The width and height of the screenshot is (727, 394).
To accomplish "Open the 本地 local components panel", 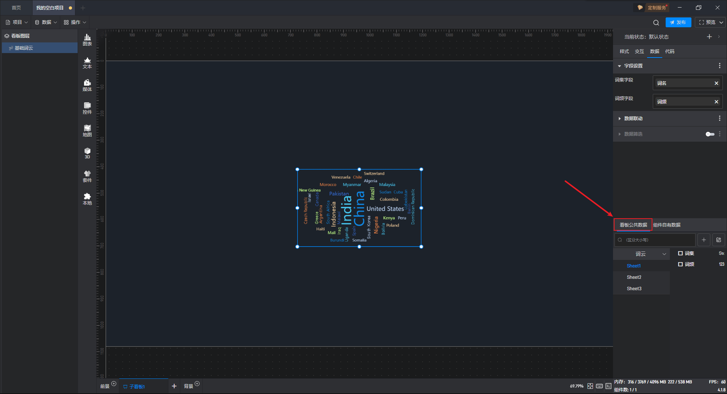I will [87, 199].
